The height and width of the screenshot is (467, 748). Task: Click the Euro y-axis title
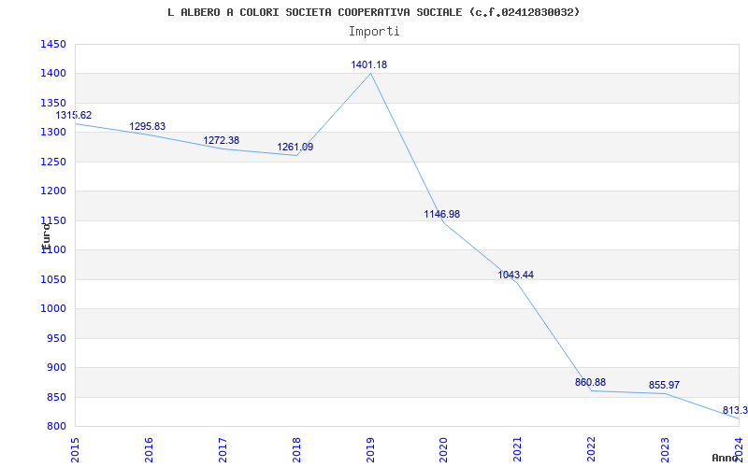tap(46, 236)
